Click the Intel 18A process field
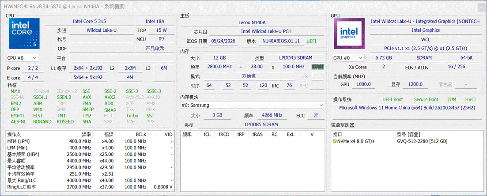This screenshot has width=487, height=196. (155, 22)
